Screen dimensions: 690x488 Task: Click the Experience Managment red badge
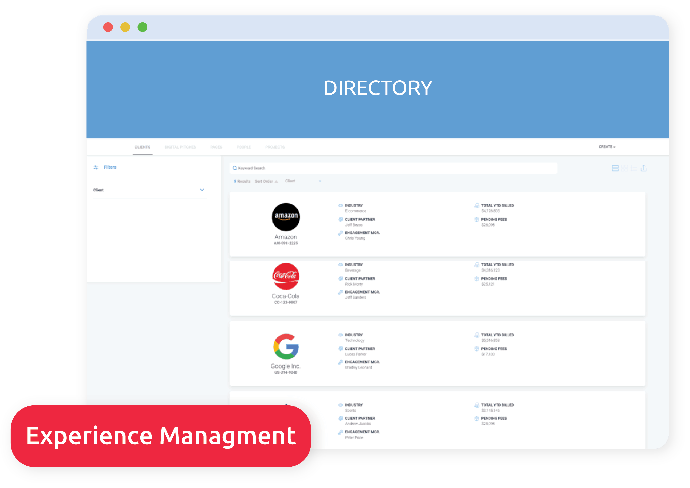(161, 436)
